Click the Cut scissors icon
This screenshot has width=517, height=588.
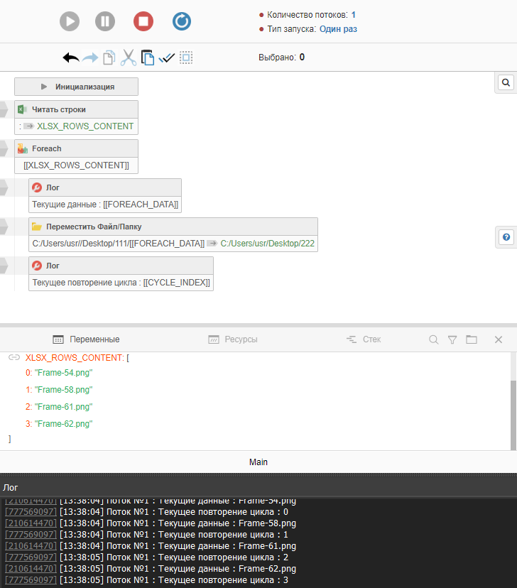click(128, 58)
